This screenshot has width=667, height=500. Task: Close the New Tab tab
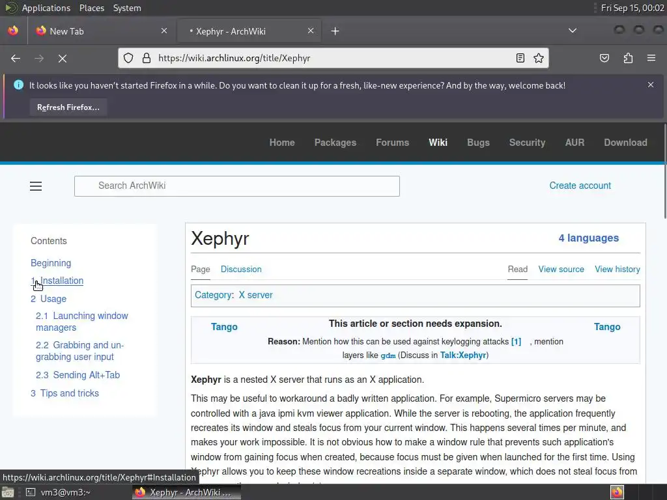pyautogui.click(x=164, y=31)
